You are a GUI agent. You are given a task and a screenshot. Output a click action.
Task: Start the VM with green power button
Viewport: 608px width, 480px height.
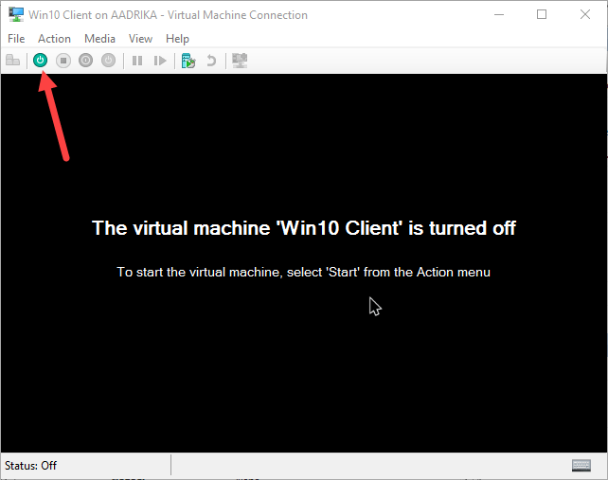[41, 61]
